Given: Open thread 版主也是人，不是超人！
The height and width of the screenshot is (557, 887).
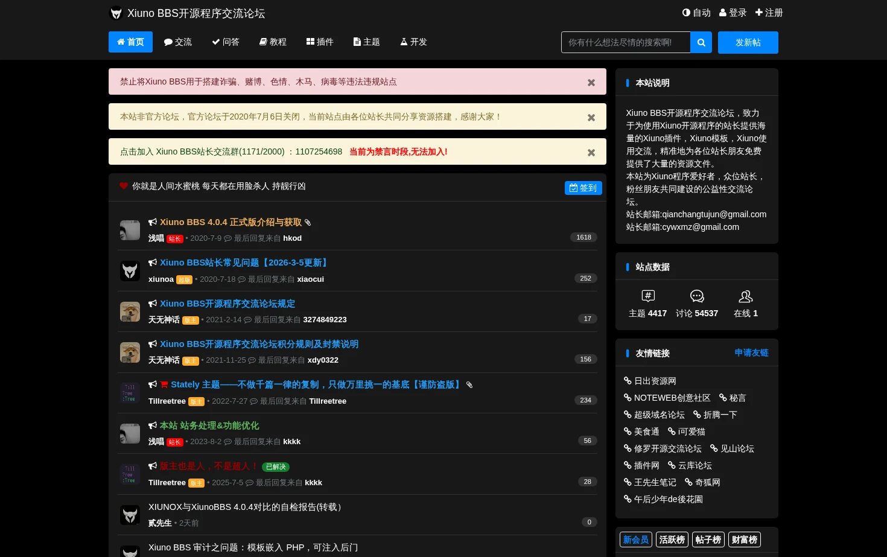Looking at the screenshot, I should 209,466.
